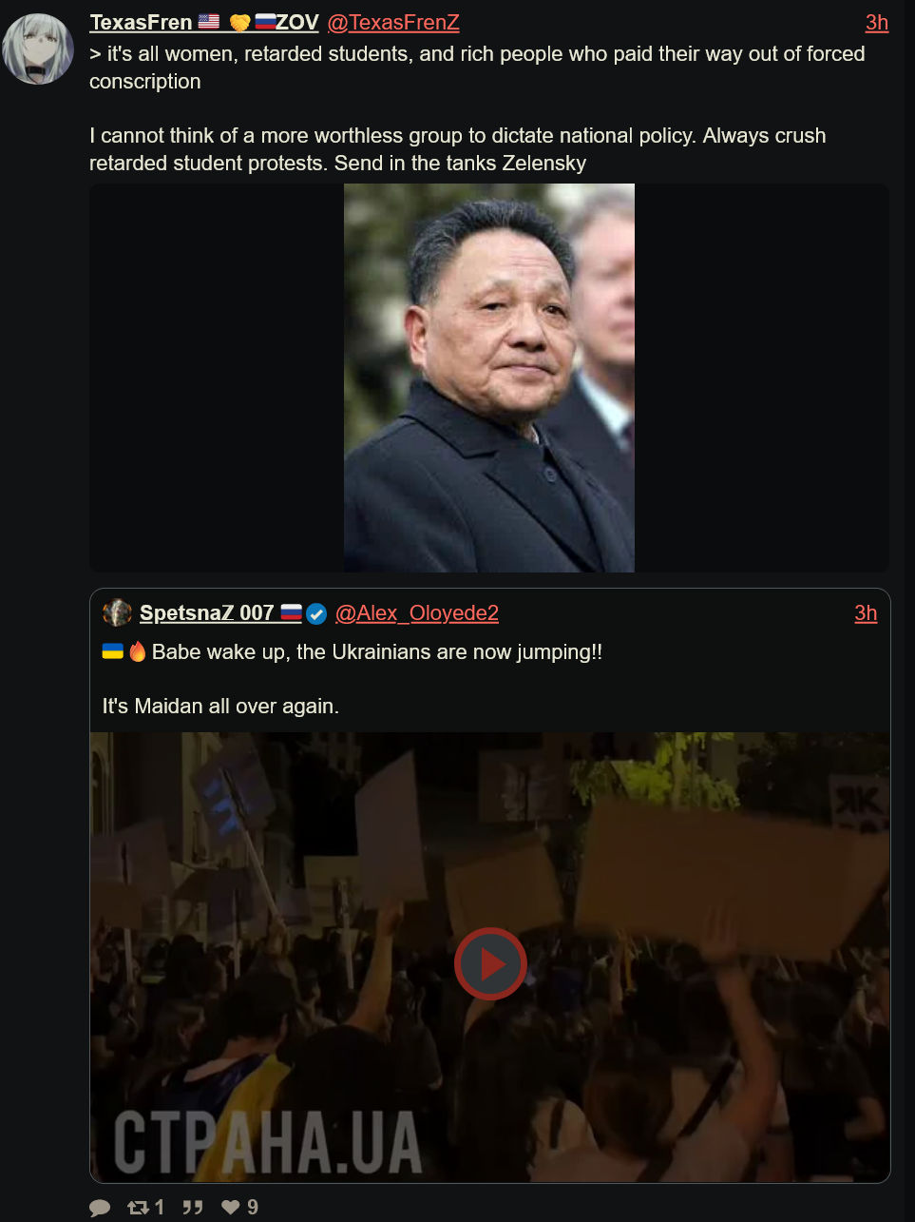Open TexasFren's anime avatar
Viewport: 915px width, 1222px height.
tap(39, 48)
